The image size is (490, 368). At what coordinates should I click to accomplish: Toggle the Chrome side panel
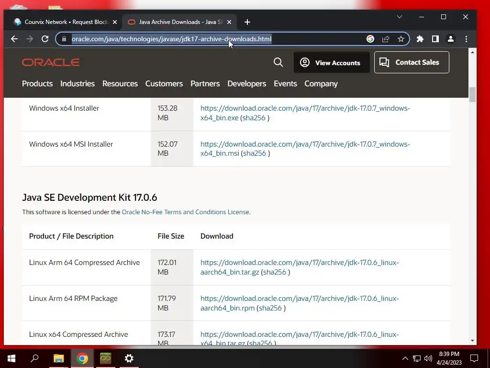(x=435, y=39)
